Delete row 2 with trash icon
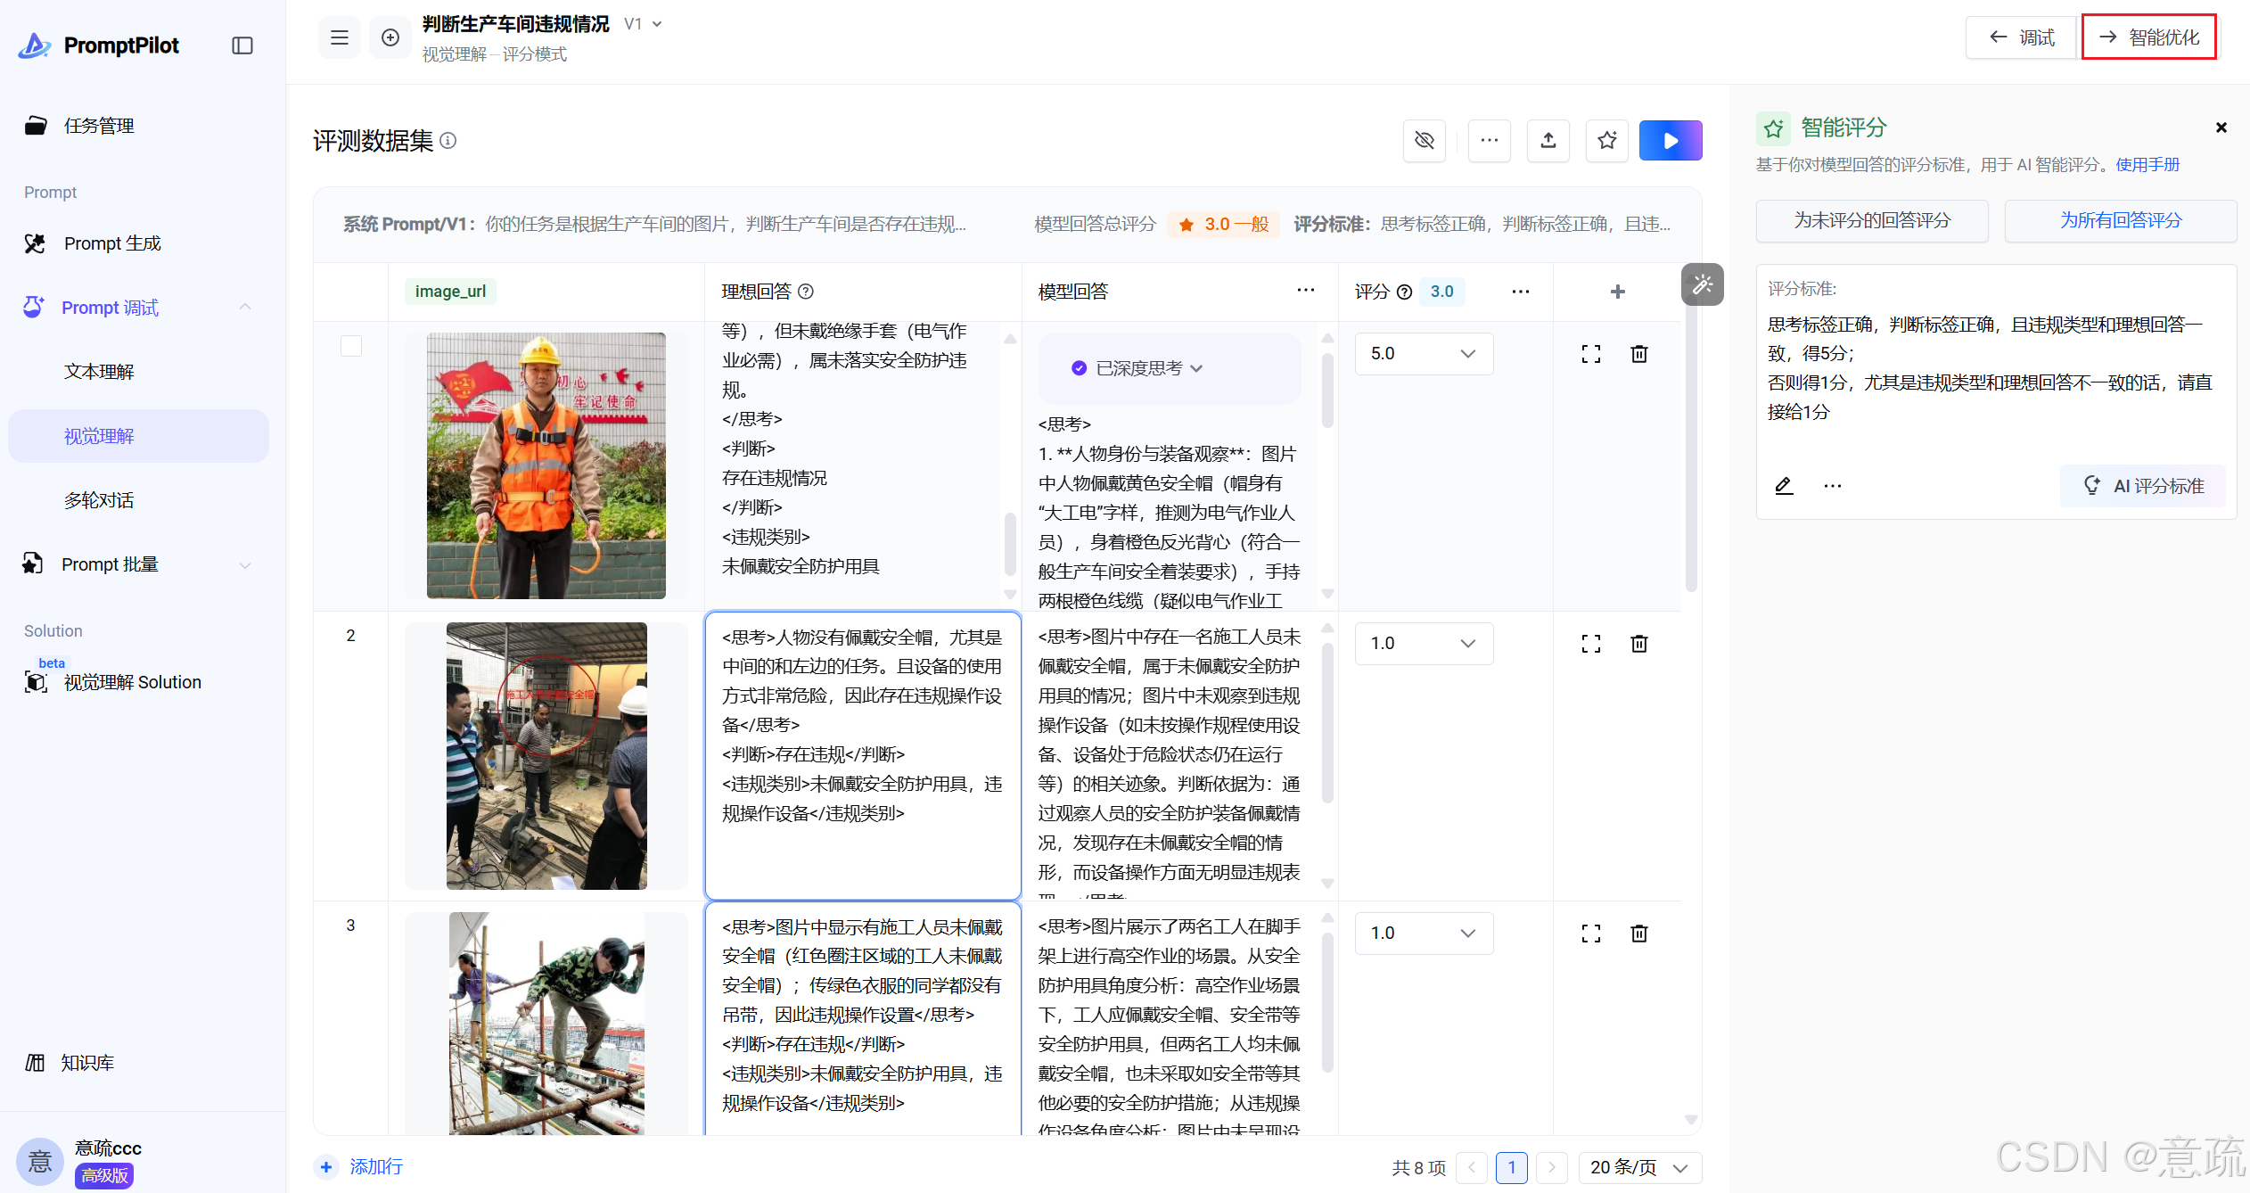 1639,644
